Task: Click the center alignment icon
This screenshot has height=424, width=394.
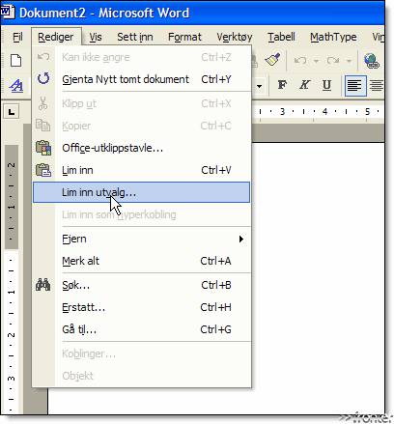Action: [x=376, y=86]
